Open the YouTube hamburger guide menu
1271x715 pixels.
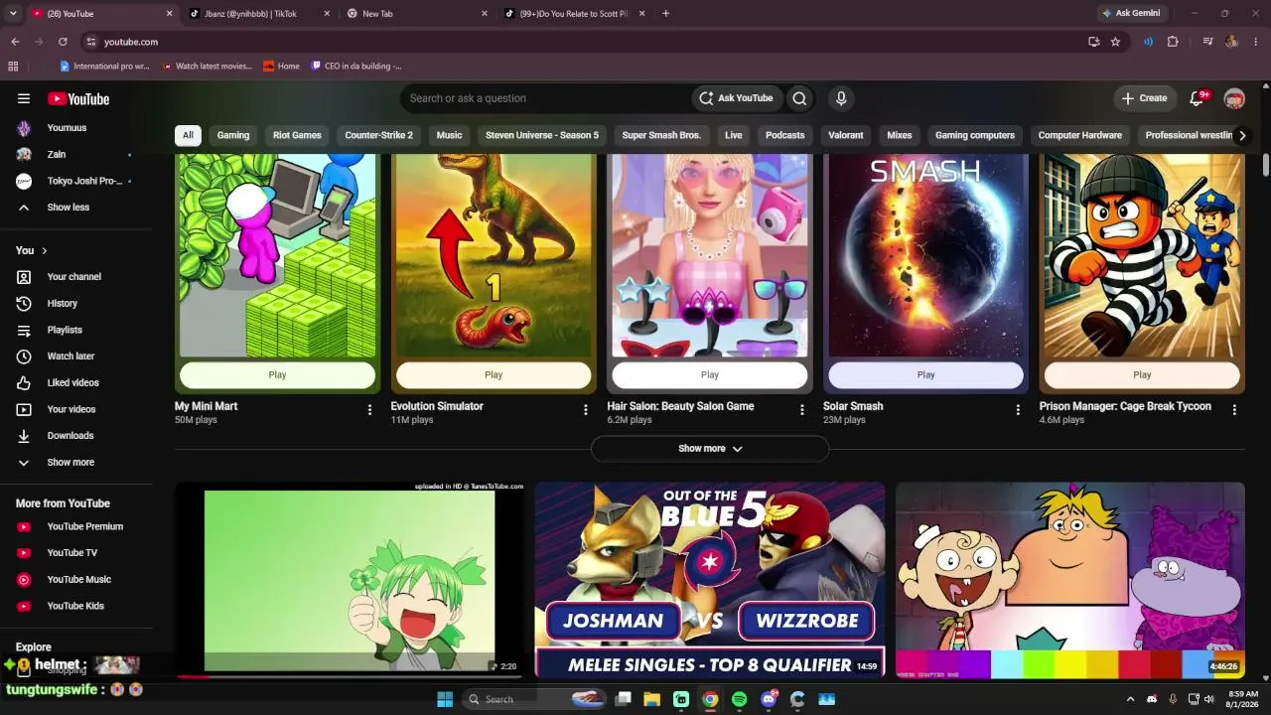coord(24,98)
